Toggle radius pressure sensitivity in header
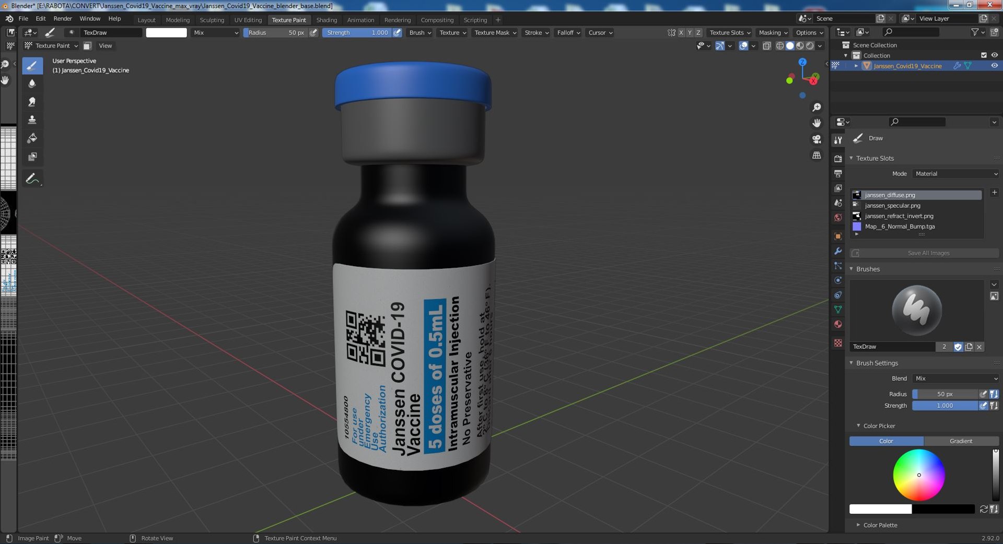 coord(313,32)
